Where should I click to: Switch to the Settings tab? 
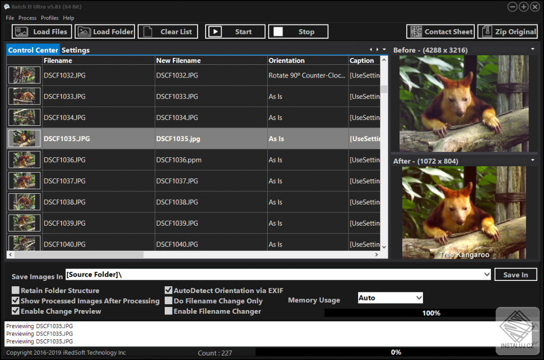click(75, 50)
